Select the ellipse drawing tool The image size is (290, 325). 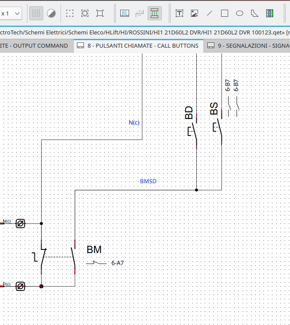(240, 13)
